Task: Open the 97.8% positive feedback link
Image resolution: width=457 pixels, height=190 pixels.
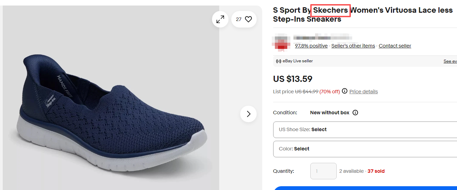Action: [x=311, y=46]
